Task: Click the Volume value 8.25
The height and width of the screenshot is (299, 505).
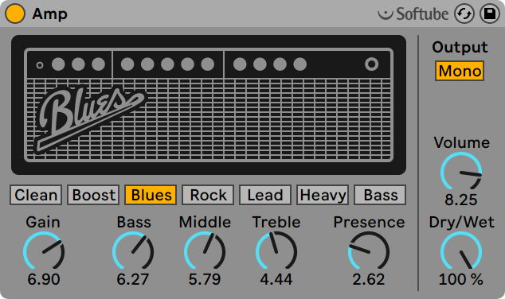Action: tap(461, 200)
